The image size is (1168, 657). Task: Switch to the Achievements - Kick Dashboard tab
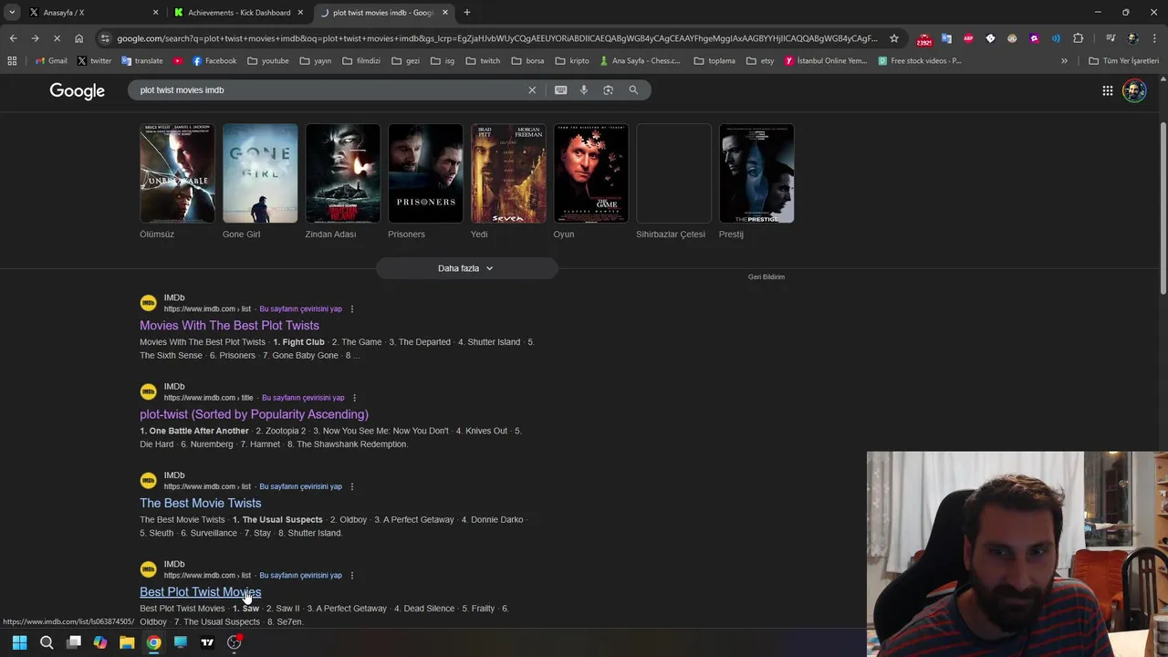pyautogui.click(x=239, y=13)
